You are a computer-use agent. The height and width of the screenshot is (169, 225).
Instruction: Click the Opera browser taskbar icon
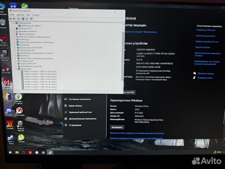tap(23, 152)
